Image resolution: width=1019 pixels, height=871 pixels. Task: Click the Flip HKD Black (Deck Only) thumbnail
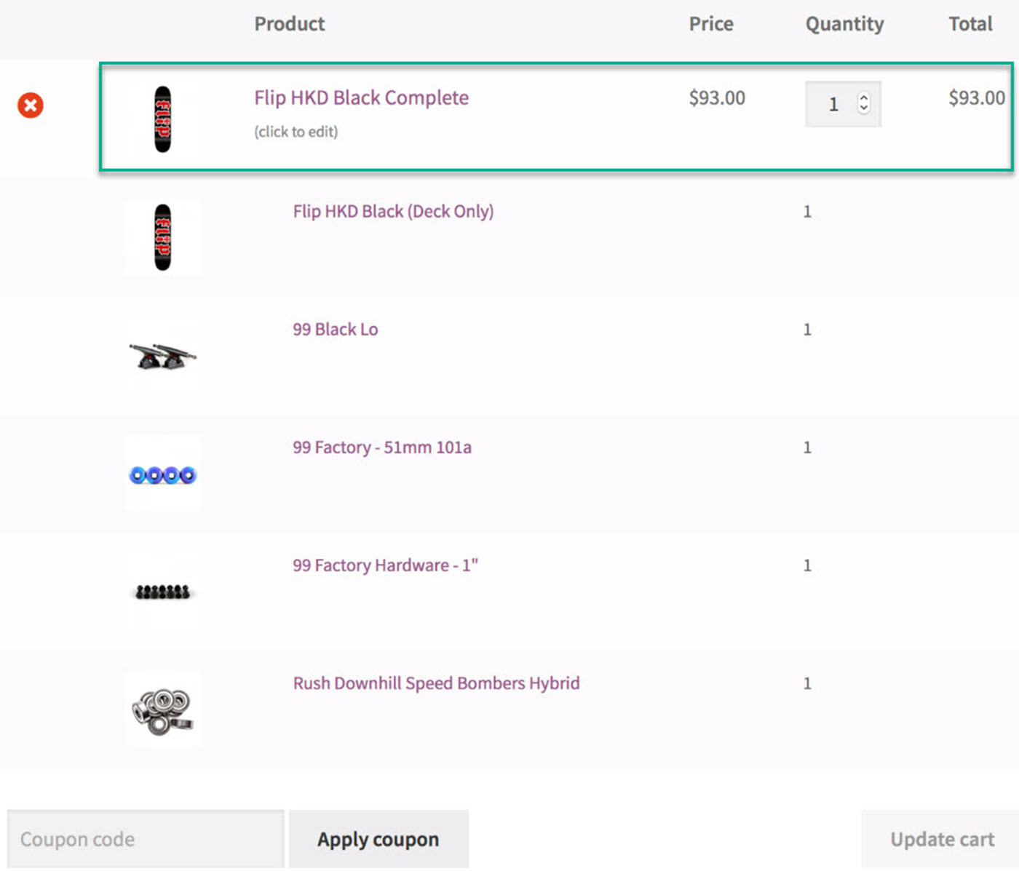162,238
